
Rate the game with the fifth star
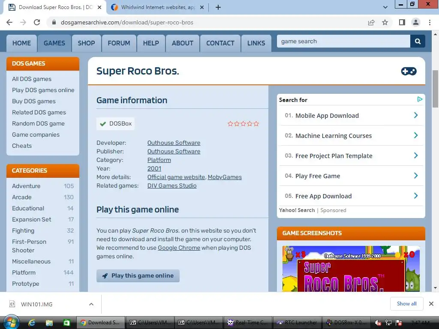[x=256, y=124]
